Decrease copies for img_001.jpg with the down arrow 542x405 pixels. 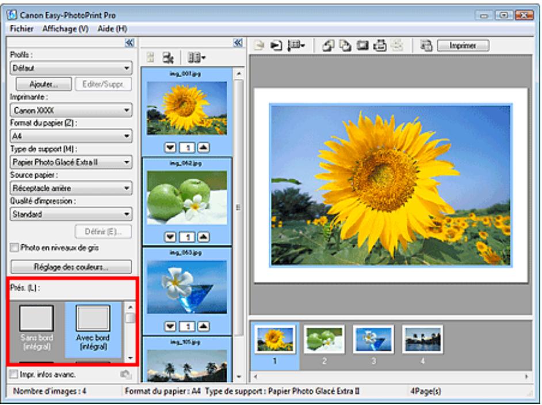(x=170, y=148)
